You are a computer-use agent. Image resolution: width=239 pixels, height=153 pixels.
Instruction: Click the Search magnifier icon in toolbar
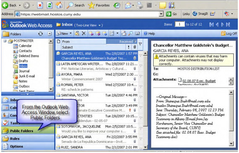pyautogui.click(x=130, y=34)
